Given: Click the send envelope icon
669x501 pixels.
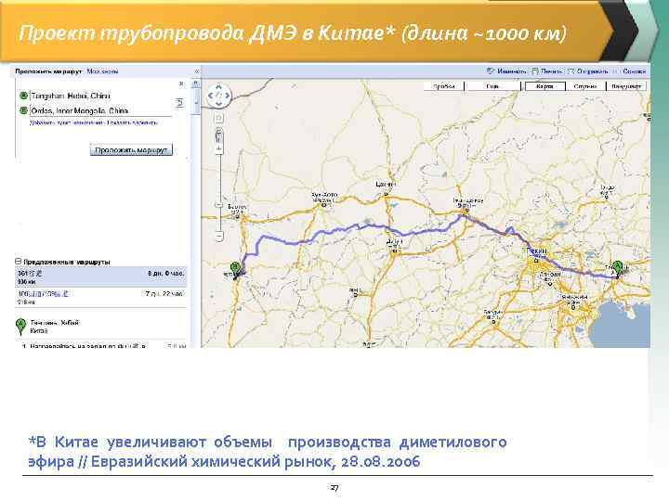Looking at the screenshot, I should (x=571, y=71).
